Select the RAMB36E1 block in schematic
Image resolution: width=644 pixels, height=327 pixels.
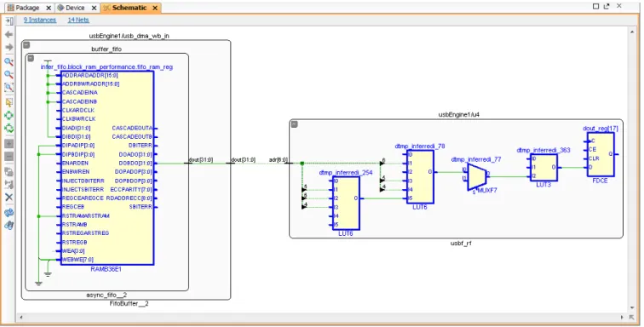point(107,168)
